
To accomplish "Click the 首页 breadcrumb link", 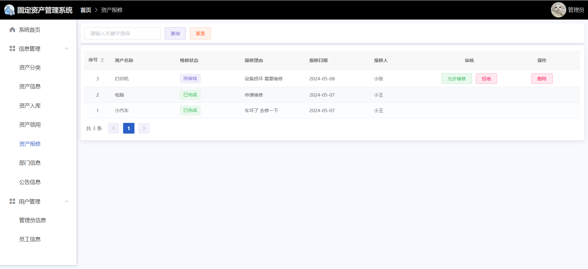I will click(86, 10).
